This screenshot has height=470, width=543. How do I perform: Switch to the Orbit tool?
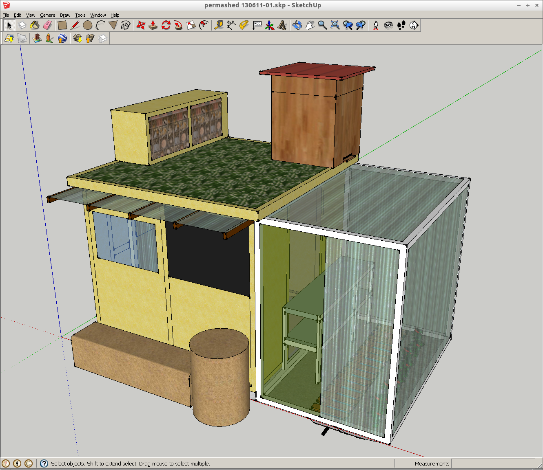click(x=297, y=25)
